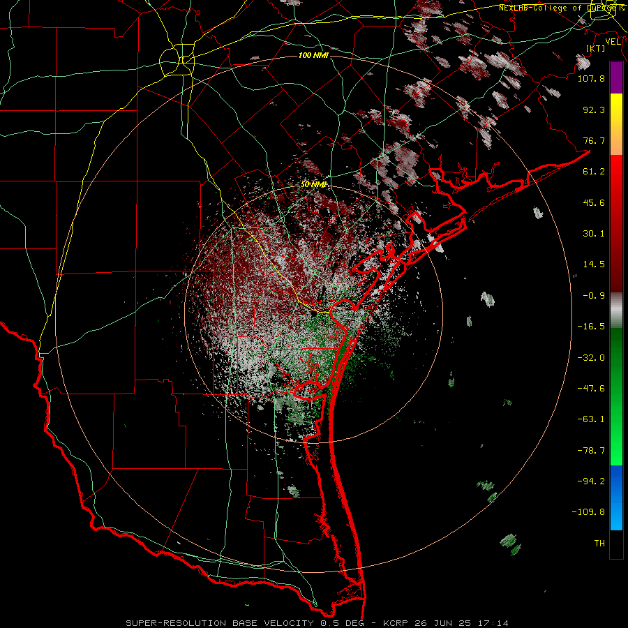Click the gray near-zero segment of color bar
Screen dimensions: 628x628
tap(616, 311)
